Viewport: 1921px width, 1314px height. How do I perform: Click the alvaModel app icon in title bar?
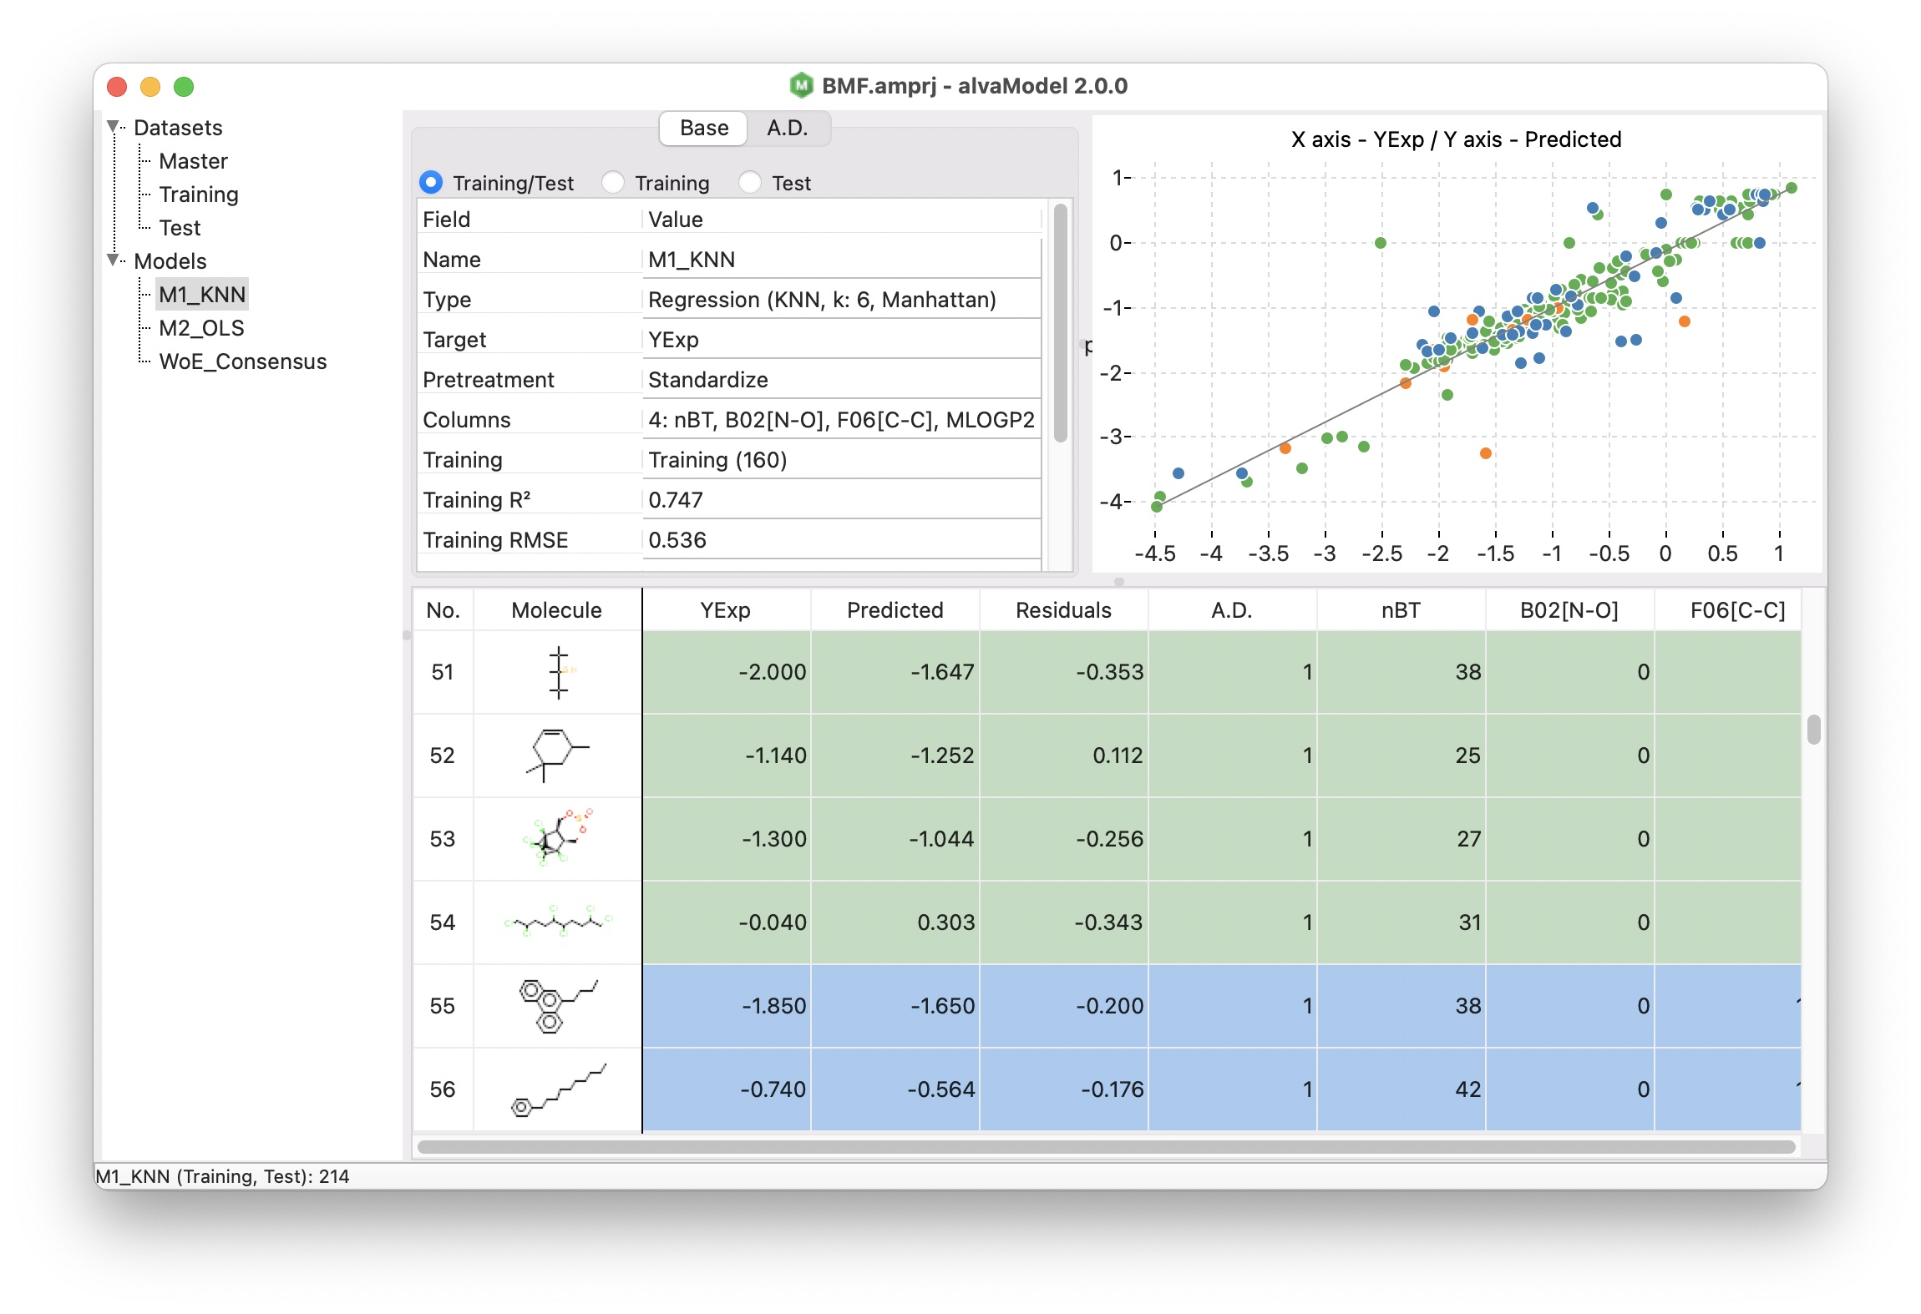(801, 85)
